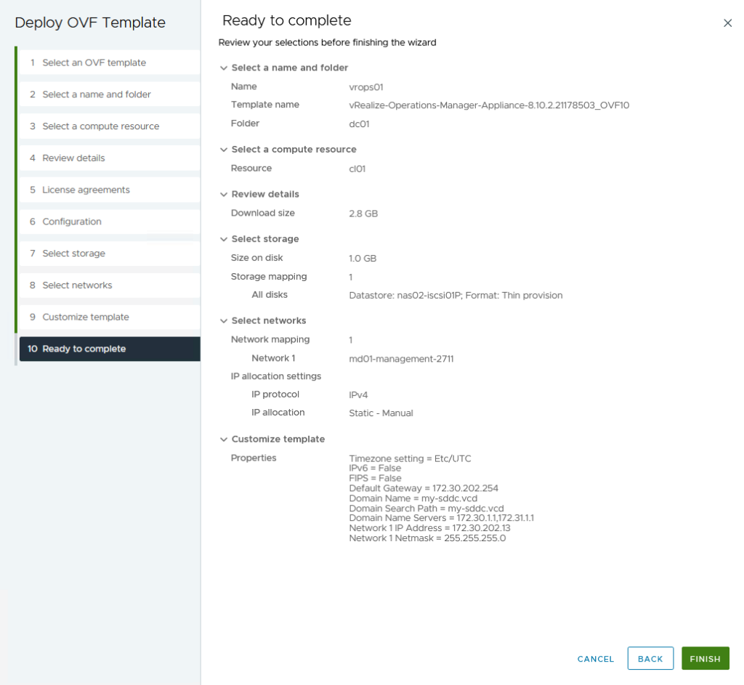Collapse the 'Select networks' section
The image size is (744, 685).
click(224, 321)
